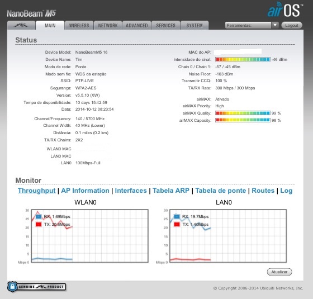Open the Ferramentas tools combo box
This screenshot has width=313, height=299.
252,25
